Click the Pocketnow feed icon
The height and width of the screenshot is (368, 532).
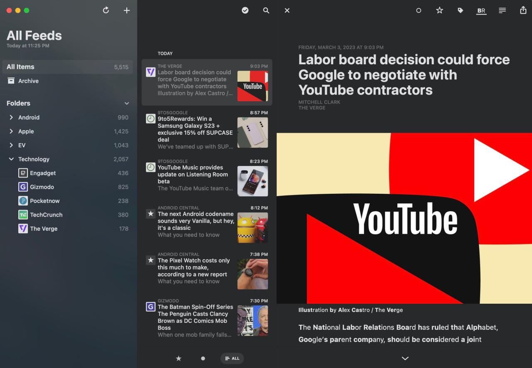23,201
